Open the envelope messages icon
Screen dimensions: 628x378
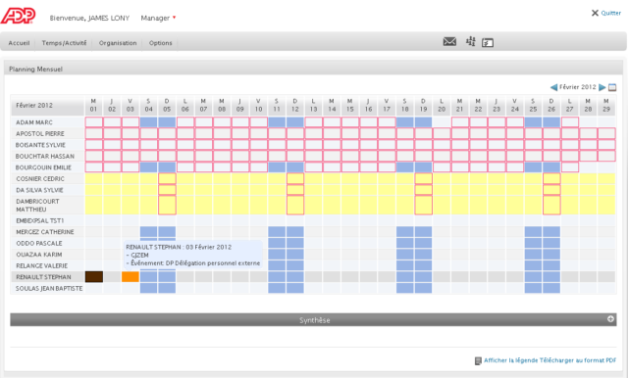pyautogui.click(x=449, y=41)
